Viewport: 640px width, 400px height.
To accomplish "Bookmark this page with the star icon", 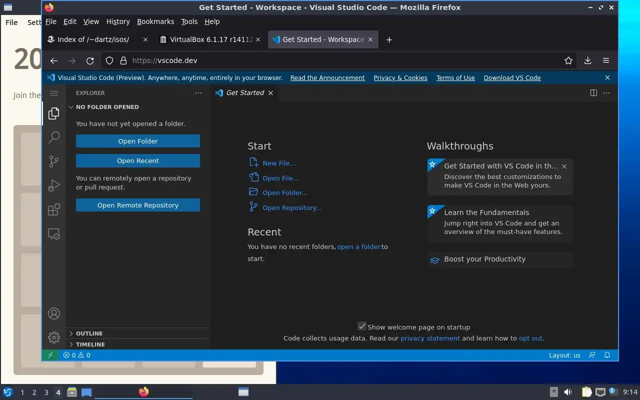I will coord(568,60).
